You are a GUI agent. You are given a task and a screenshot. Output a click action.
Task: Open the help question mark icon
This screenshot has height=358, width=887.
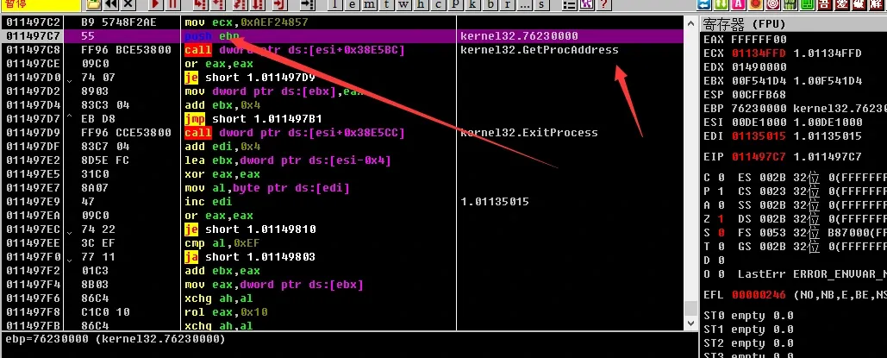tap(603, 4)
